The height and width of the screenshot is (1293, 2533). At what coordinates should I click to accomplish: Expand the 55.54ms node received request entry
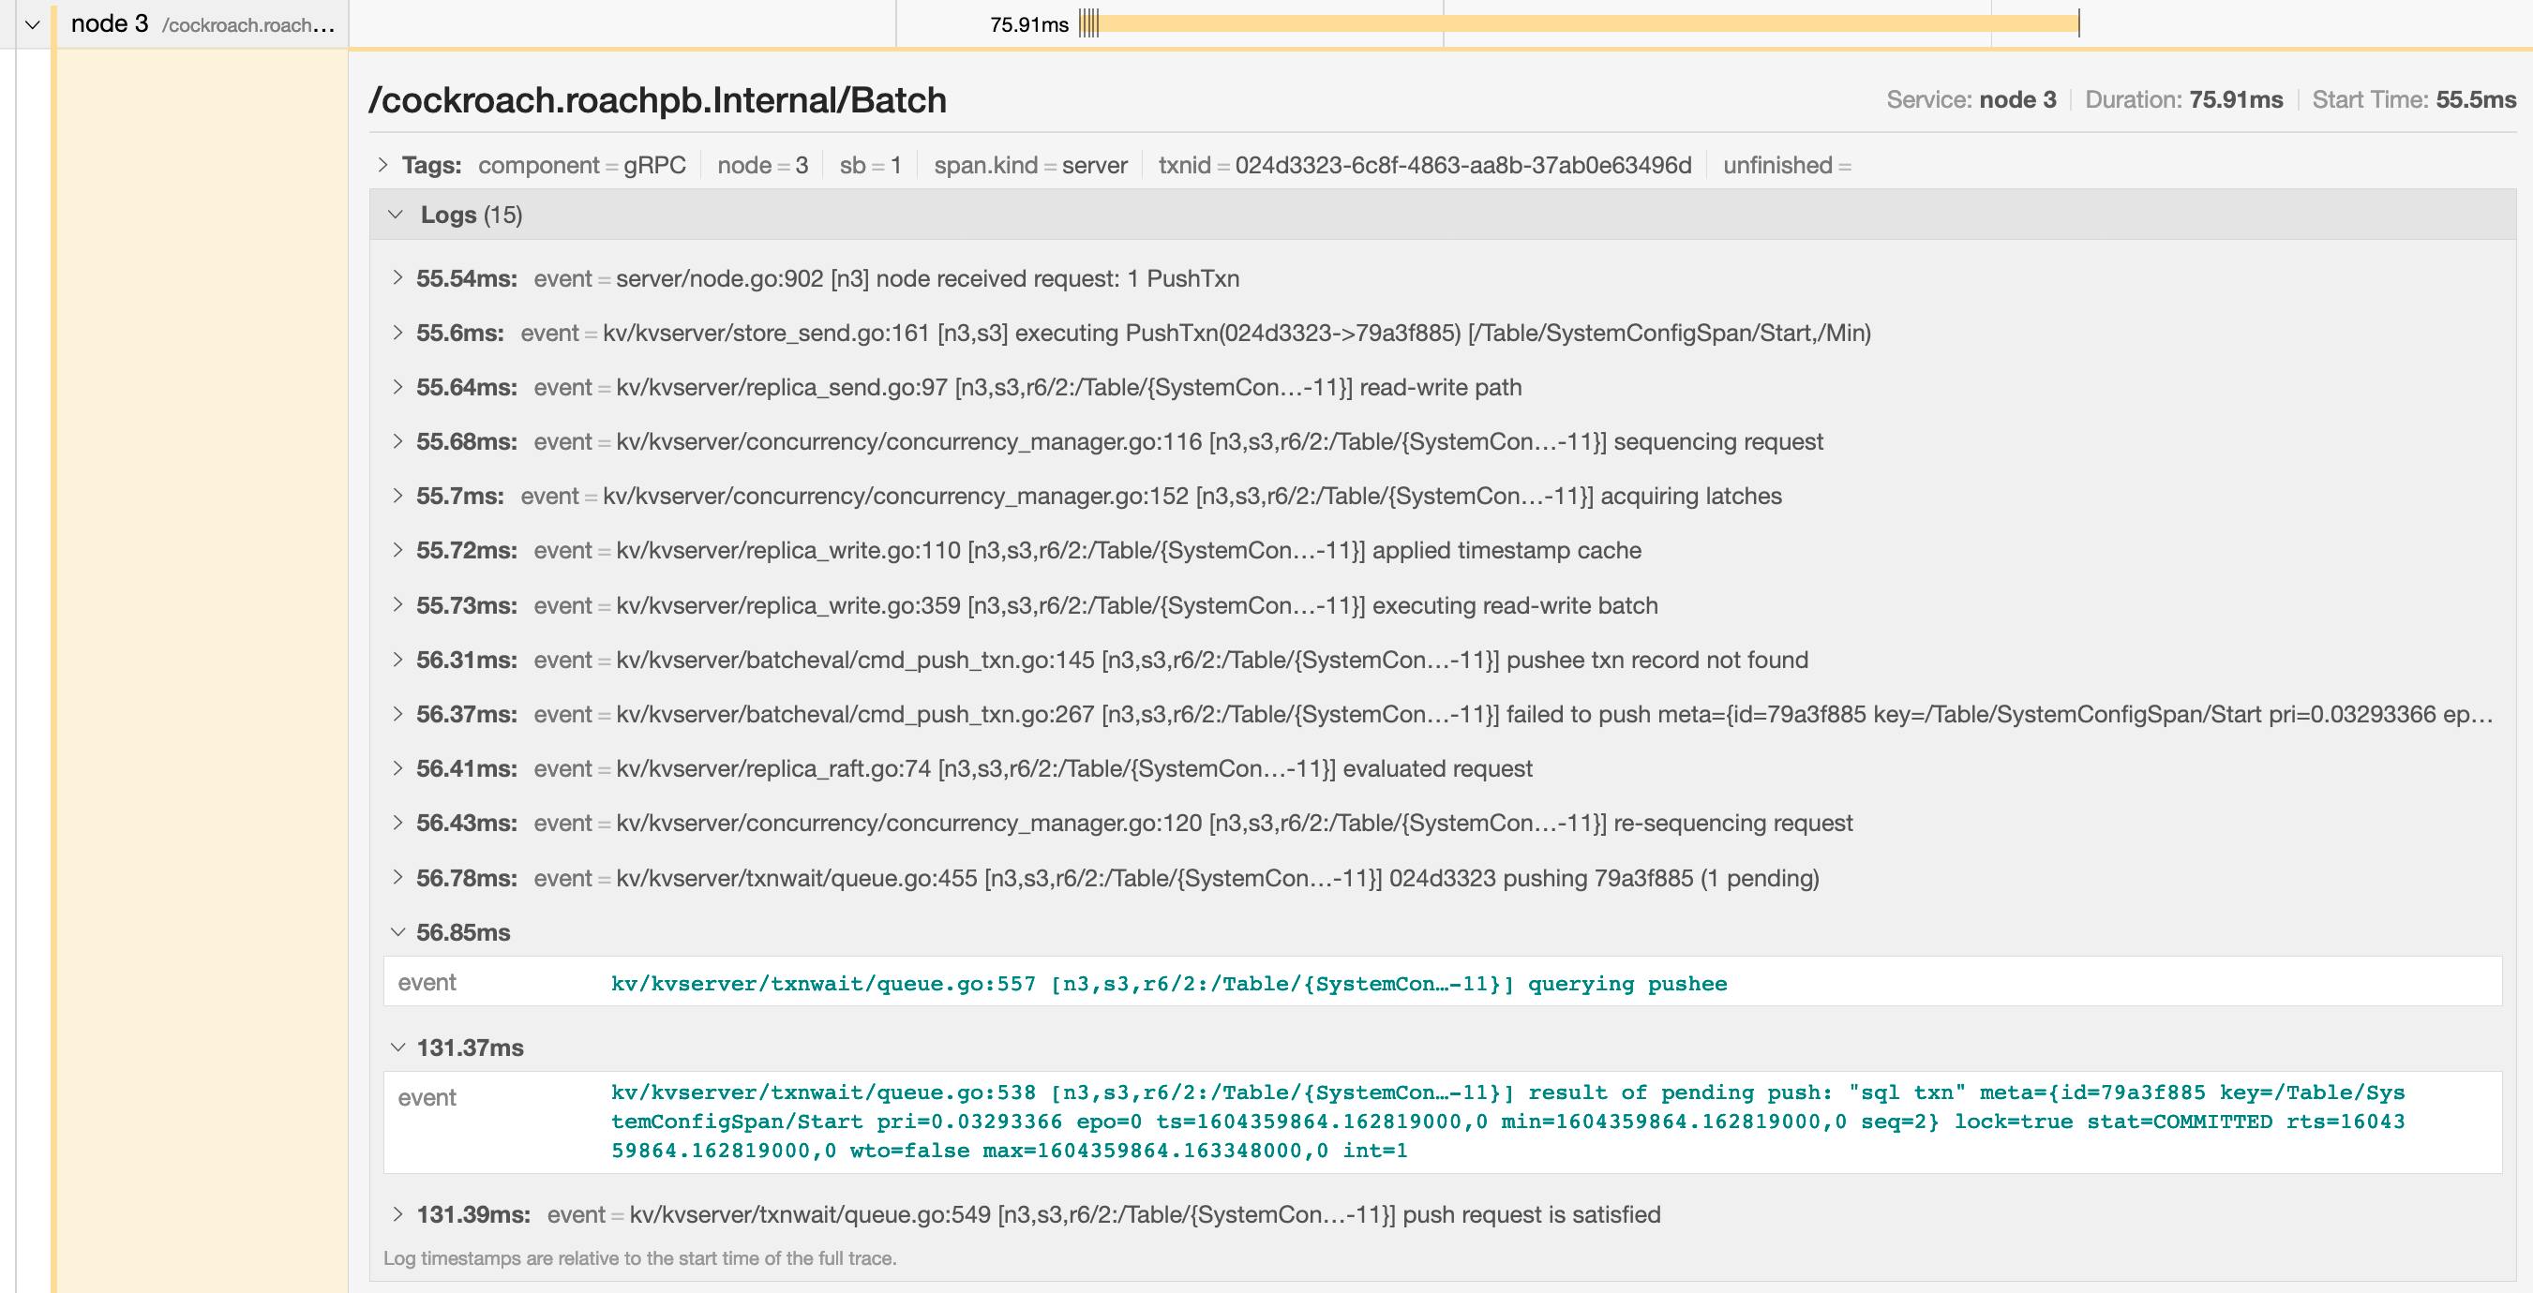397,278
